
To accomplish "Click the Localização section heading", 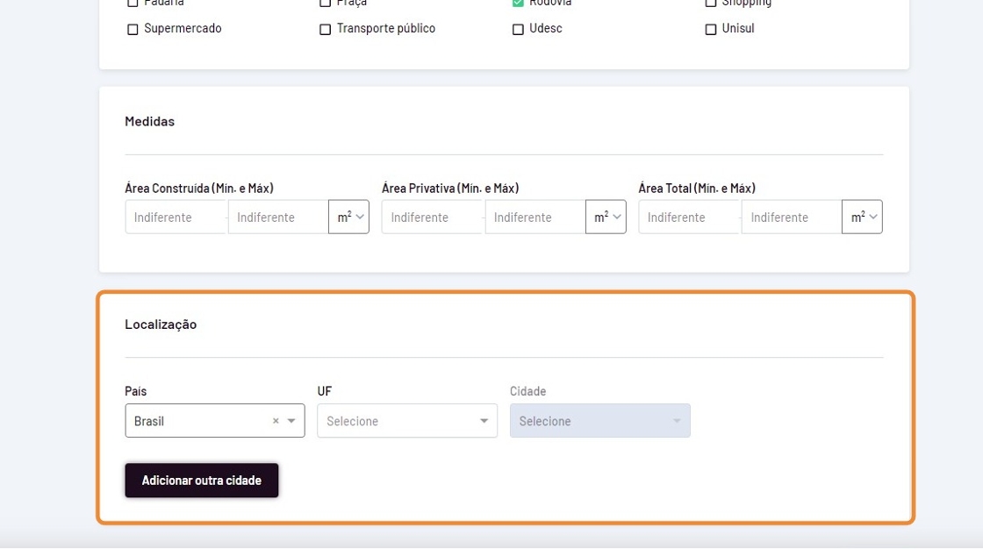I will point(161,324).
